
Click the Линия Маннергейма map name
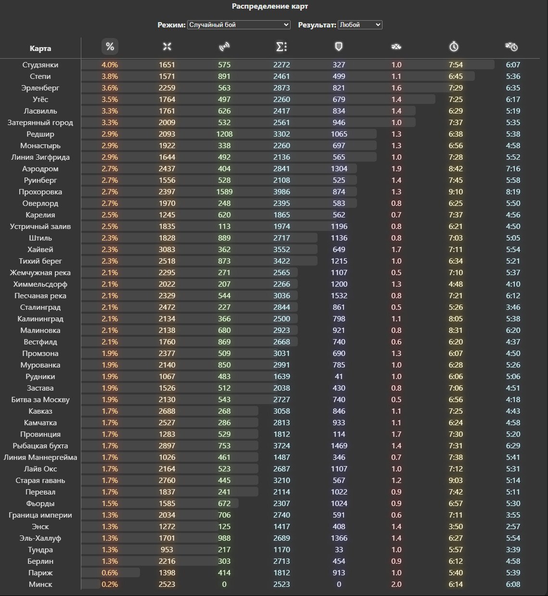(x=40, y=457)
